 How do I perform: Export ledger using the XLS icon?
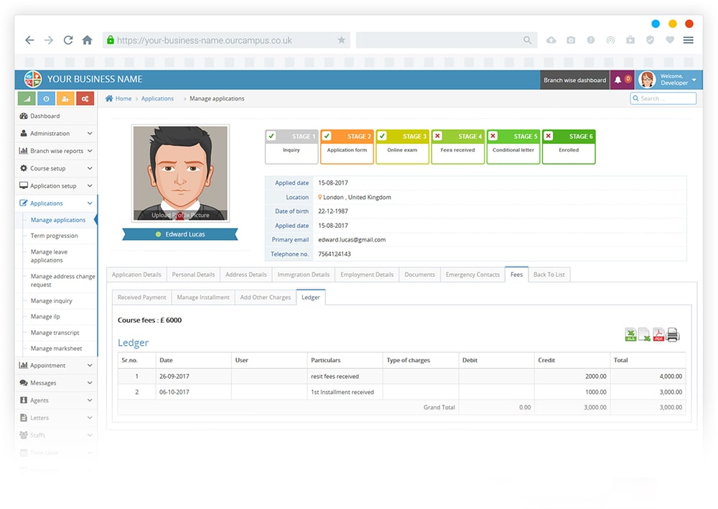pos(630,334)
